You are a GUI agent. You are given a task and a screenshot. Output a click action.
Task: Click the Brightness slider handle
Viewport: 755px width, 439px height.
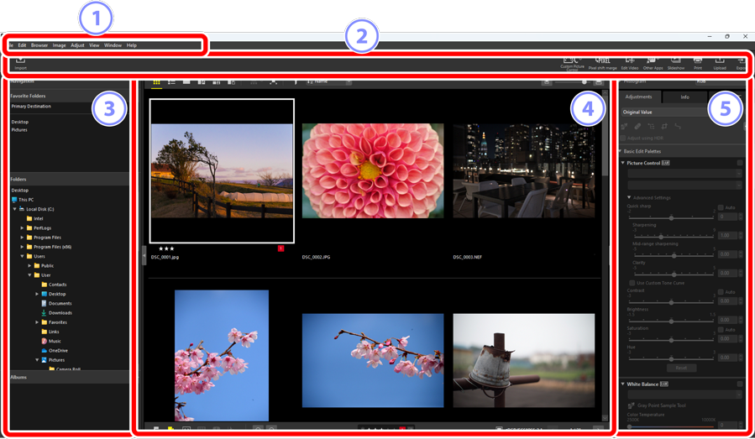tap(671, 321)
